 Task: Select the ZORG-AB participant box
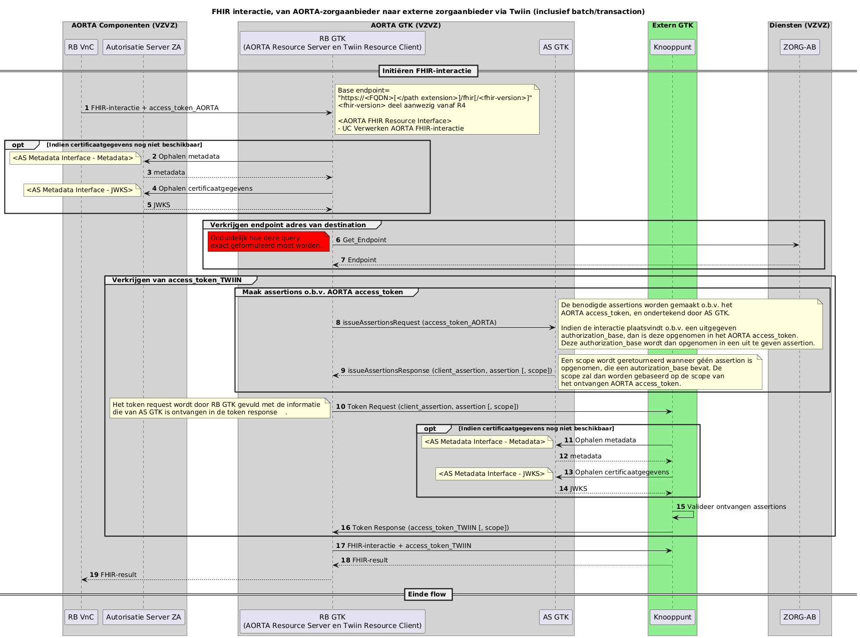[800, 47]
